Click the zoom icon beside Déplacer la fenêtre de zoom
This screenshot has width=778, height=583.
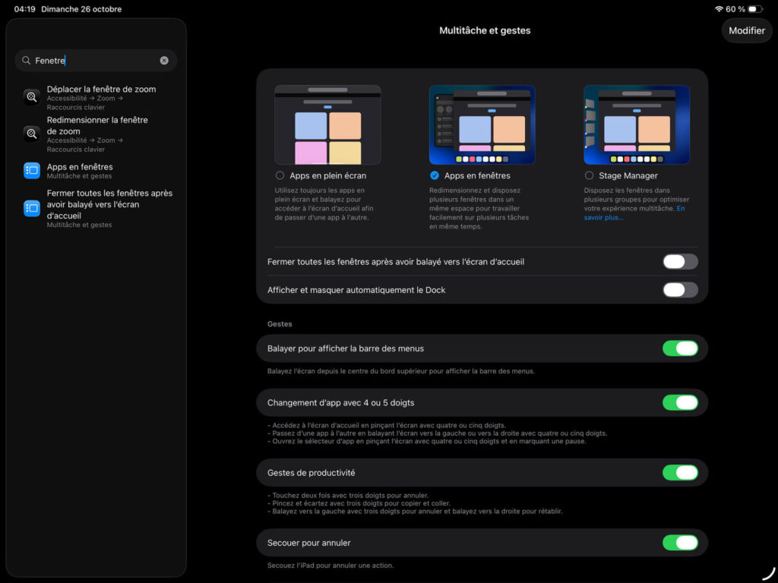(x=31, y=97)
